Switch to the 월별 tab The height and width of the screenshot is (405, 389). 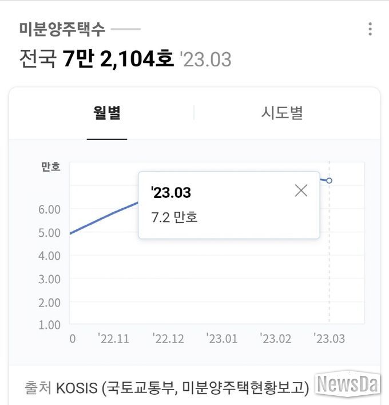coord(107,113)
